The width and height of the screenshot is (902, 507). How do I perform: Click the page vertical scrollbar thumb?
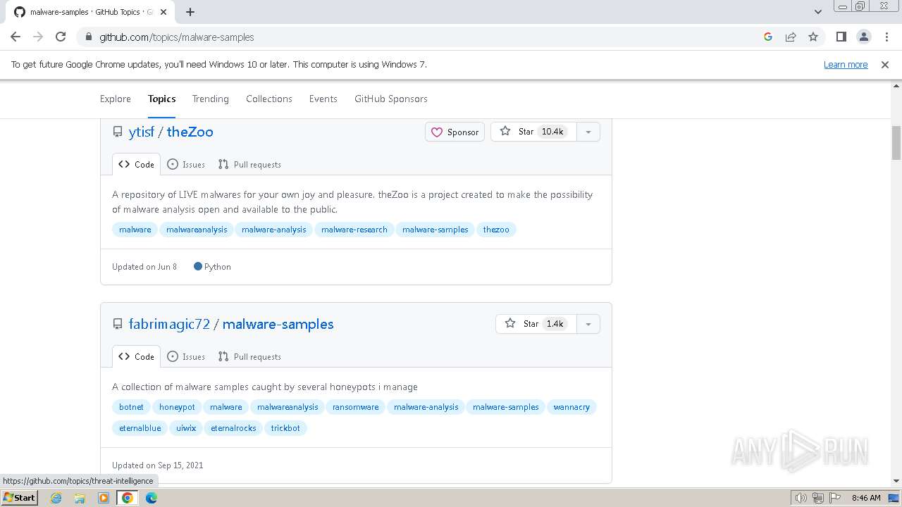896,142
